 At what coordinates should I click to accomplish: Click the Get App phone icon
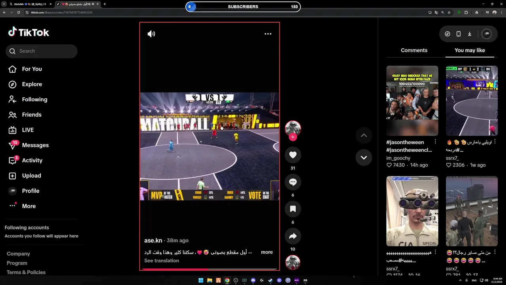[x=459, y=34]
